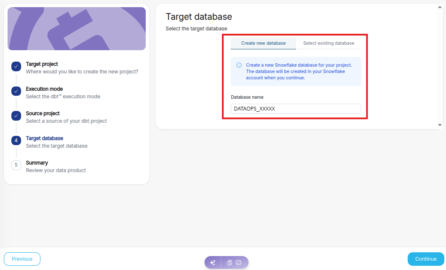Open the chat bubbles icon
Image resolution: width=446 pixels, height=270 pixels.
pos(238,262)
